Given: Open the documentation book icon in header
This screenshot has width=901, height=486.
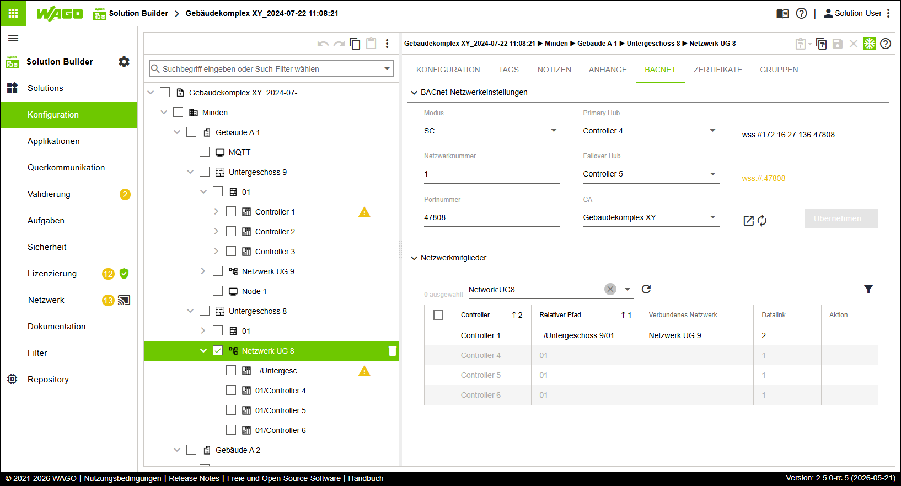Looking at the screenshot, I should (x=782, y=13).
